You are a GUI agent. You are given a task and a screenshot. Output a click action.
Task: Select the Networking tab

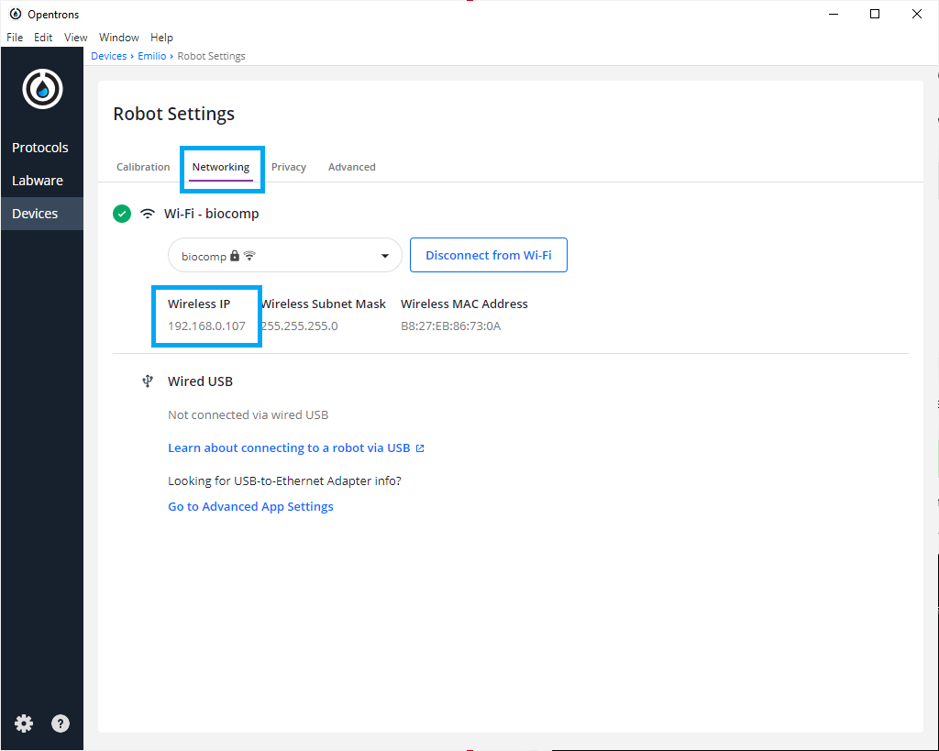[221, 167]
